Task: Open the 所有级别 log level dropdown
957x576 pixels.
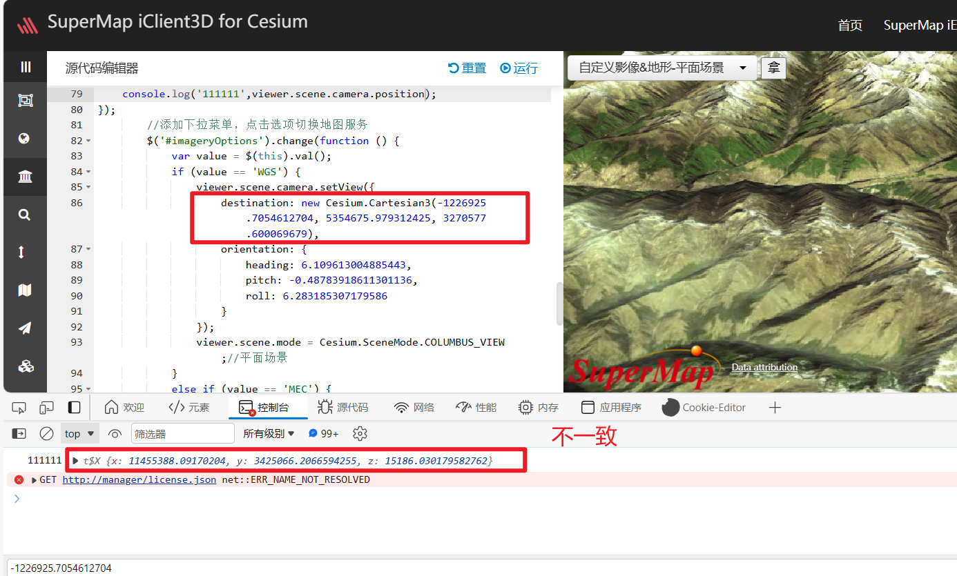Action: 269,433
